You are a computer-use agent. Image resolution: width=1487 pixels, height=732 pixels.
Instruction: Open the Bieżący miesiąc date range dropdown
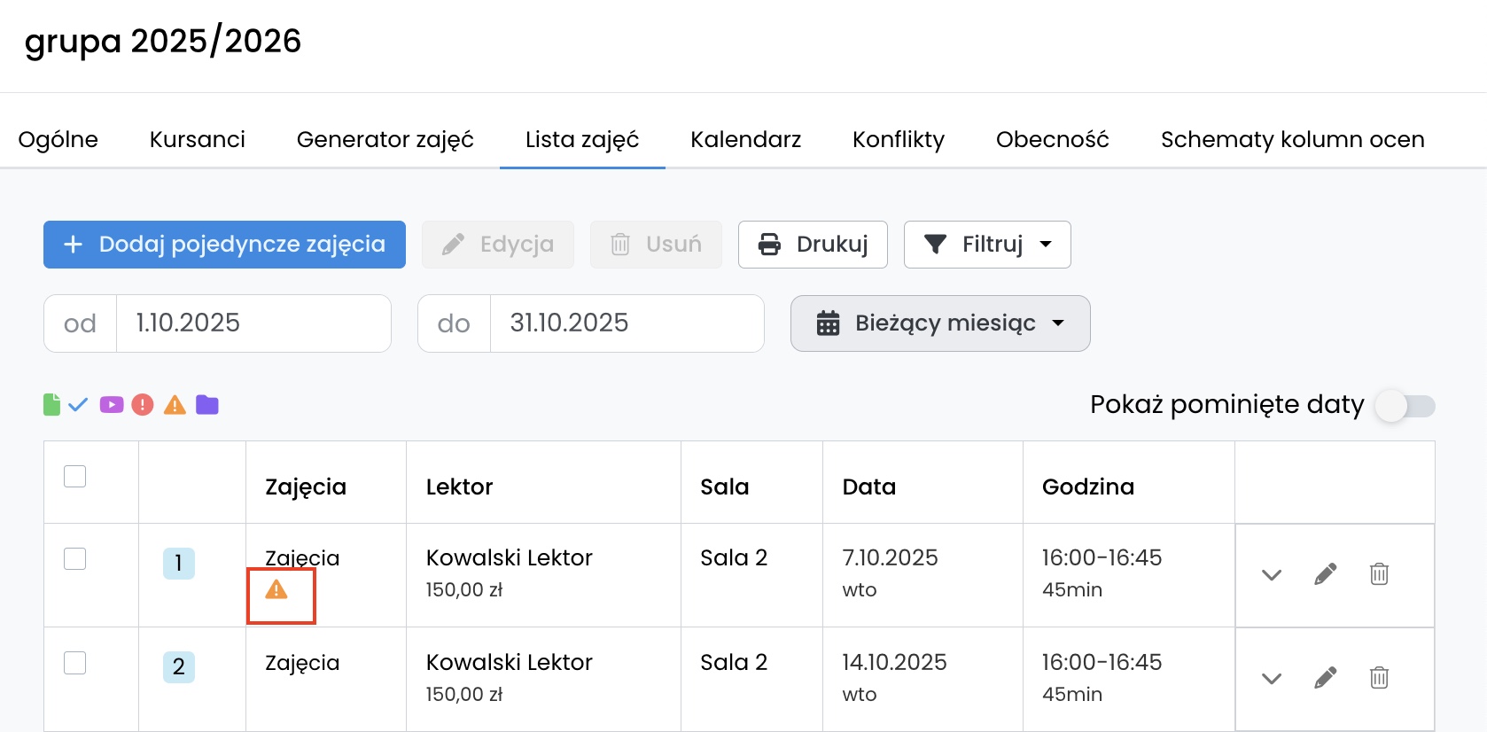[x=940, y=323]
